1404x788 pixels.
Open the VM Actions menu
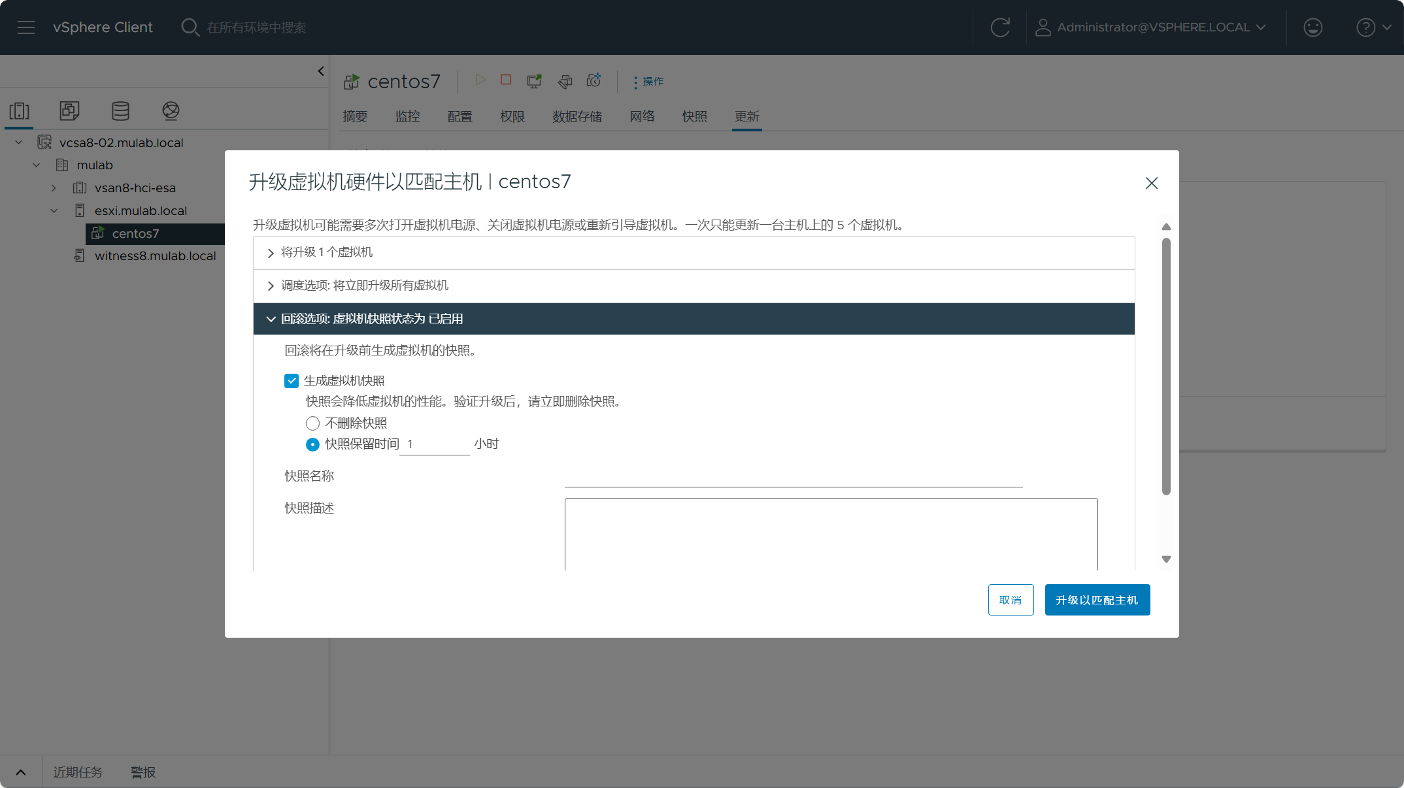(x=648, y=82)
